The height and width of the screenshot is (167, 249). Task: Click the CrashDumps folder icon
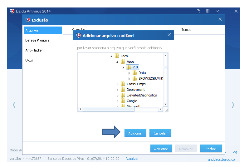[x=123, y=84]
